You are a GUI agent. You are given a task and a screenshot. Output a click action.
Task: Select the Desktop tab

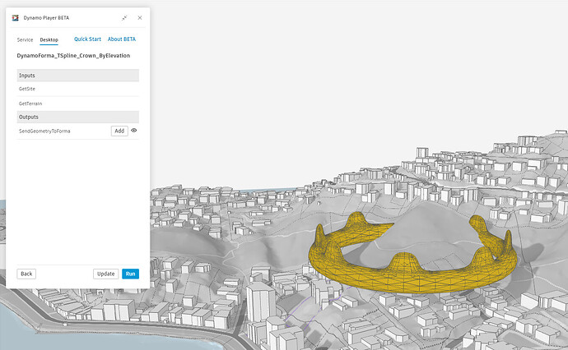pyautogui.click(x=49, y=39)
